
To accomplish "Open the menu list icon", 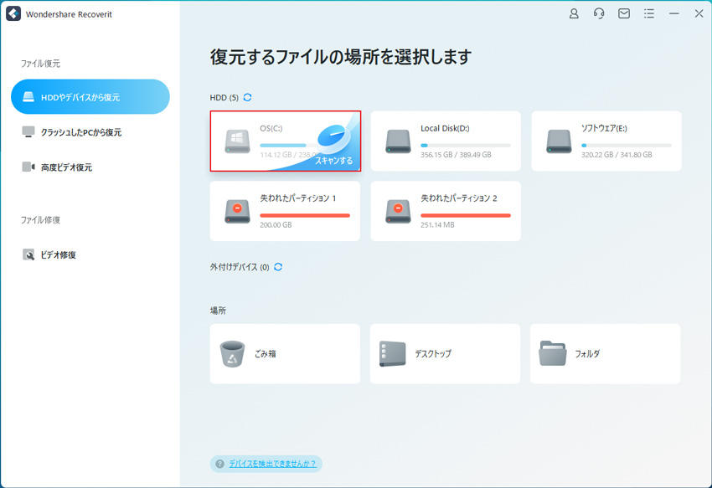I will tap(649, 14).
